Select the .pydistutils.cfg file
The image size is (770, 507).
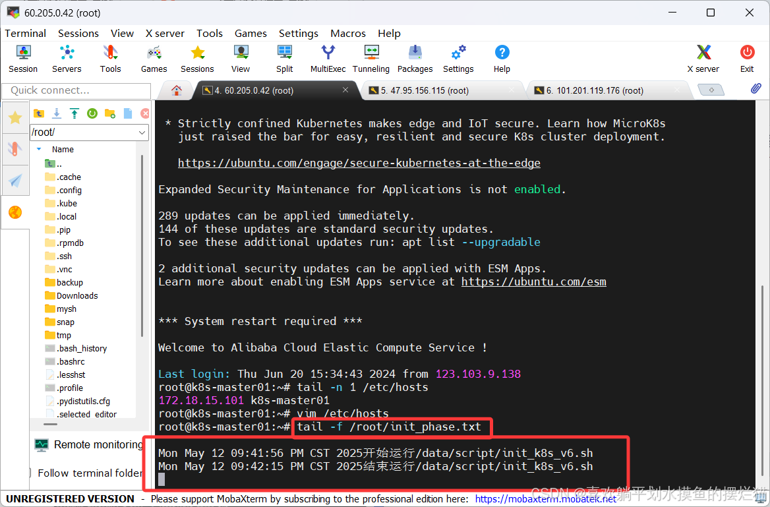(x=78, y=402)
